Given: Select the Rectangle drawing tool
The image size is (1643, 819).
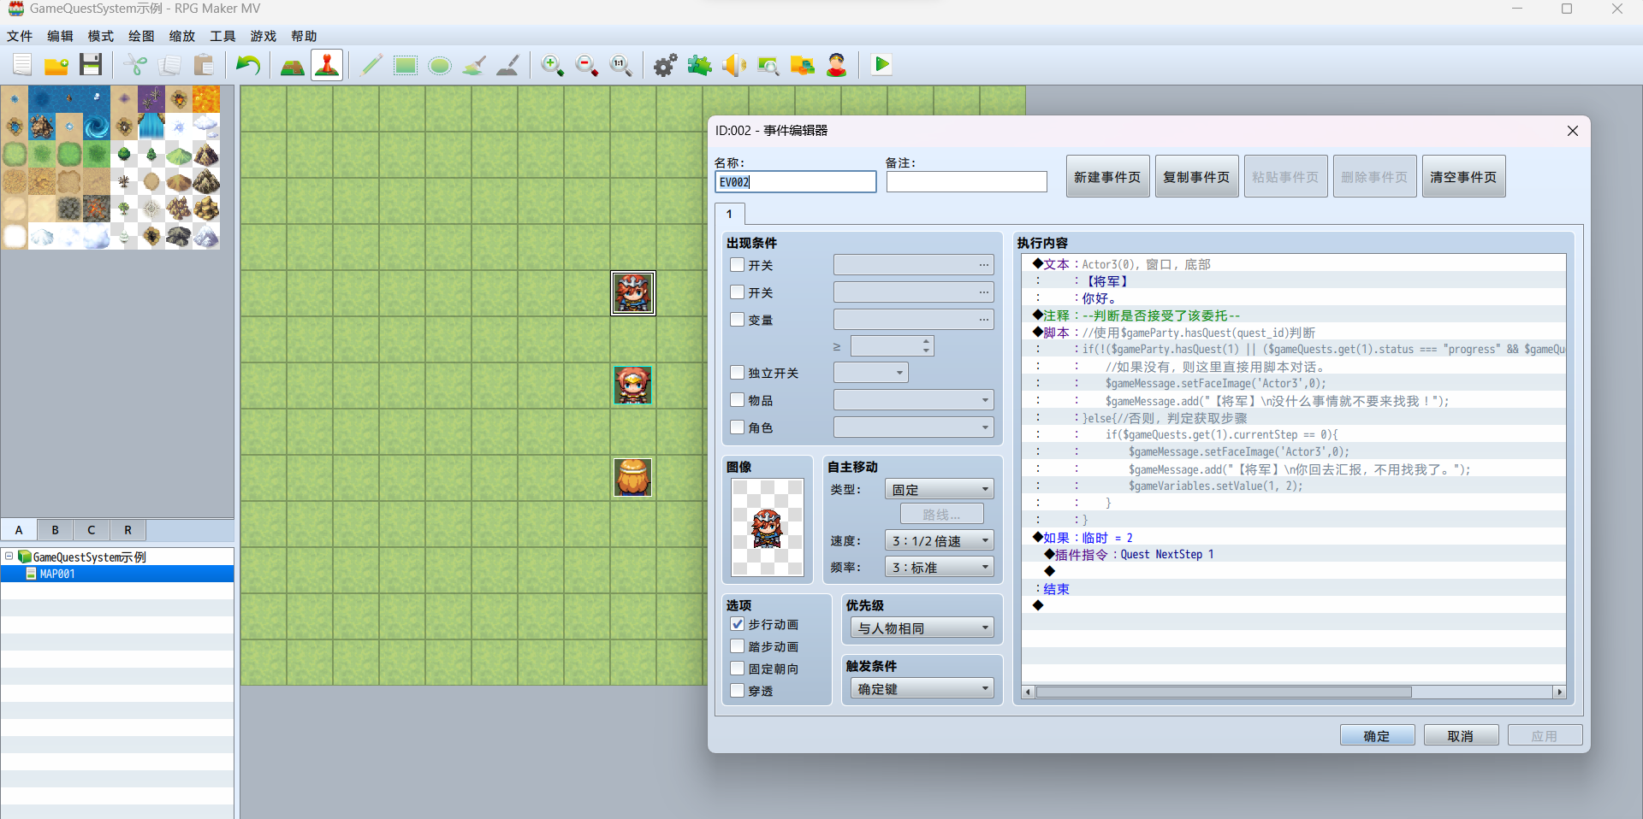Looking at the screenshot, I should [x=406, y=65].
